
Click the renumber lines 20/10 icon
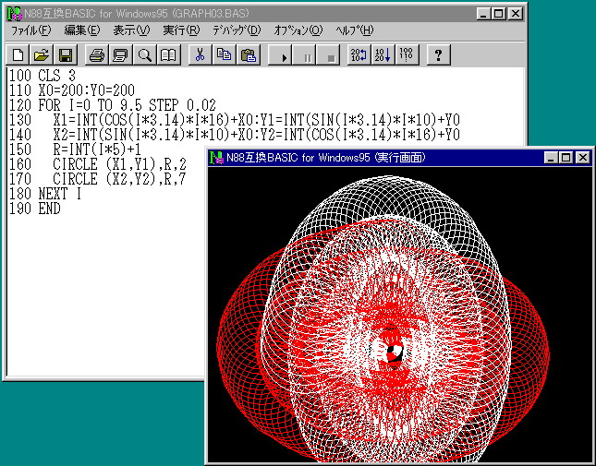(359, 55)
